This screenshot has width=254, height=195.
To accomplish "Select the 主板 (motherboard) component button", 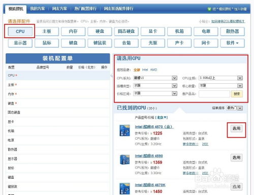I will click(47, 31).
